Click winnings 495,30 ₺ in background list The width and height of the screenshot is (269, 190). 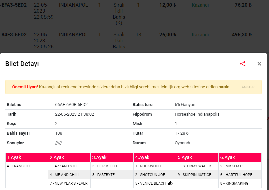pos(242,35)
